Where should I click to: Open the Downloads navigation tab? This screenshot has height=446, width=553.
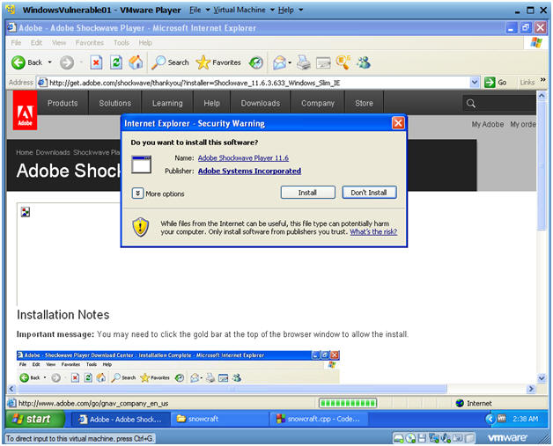[261, 103]
